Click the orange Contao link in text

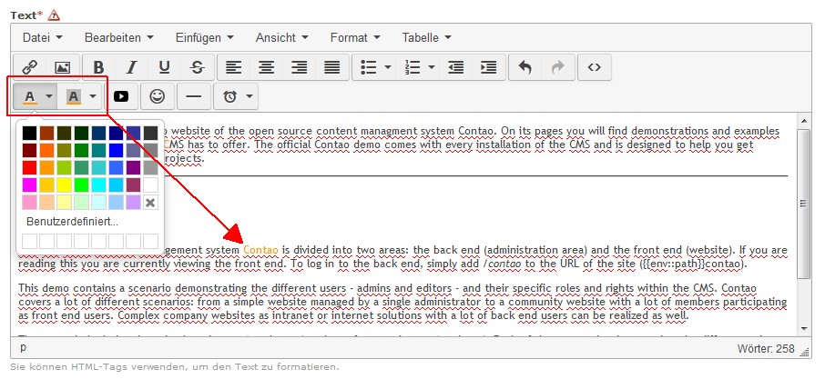tap(260, 249)
